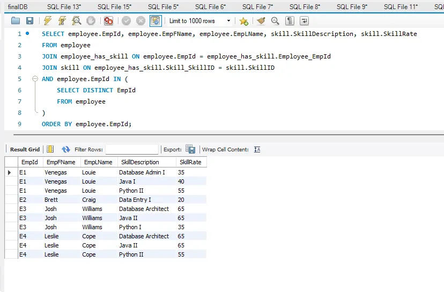Toggle the result grid view icon
Viewport: 444px width, 292px height.
pyautogui.click(x=50, y=149)
